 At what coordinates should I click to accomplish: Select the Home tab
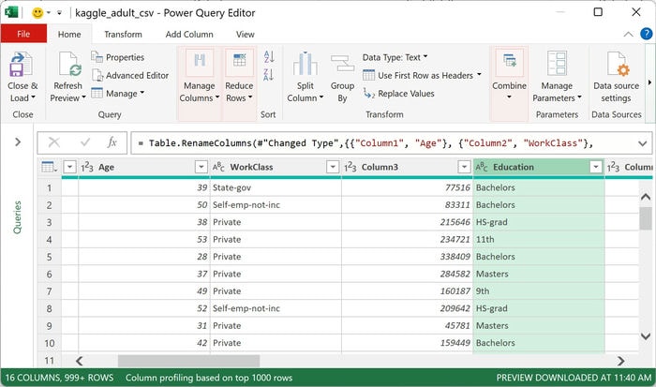pos(69,35)
